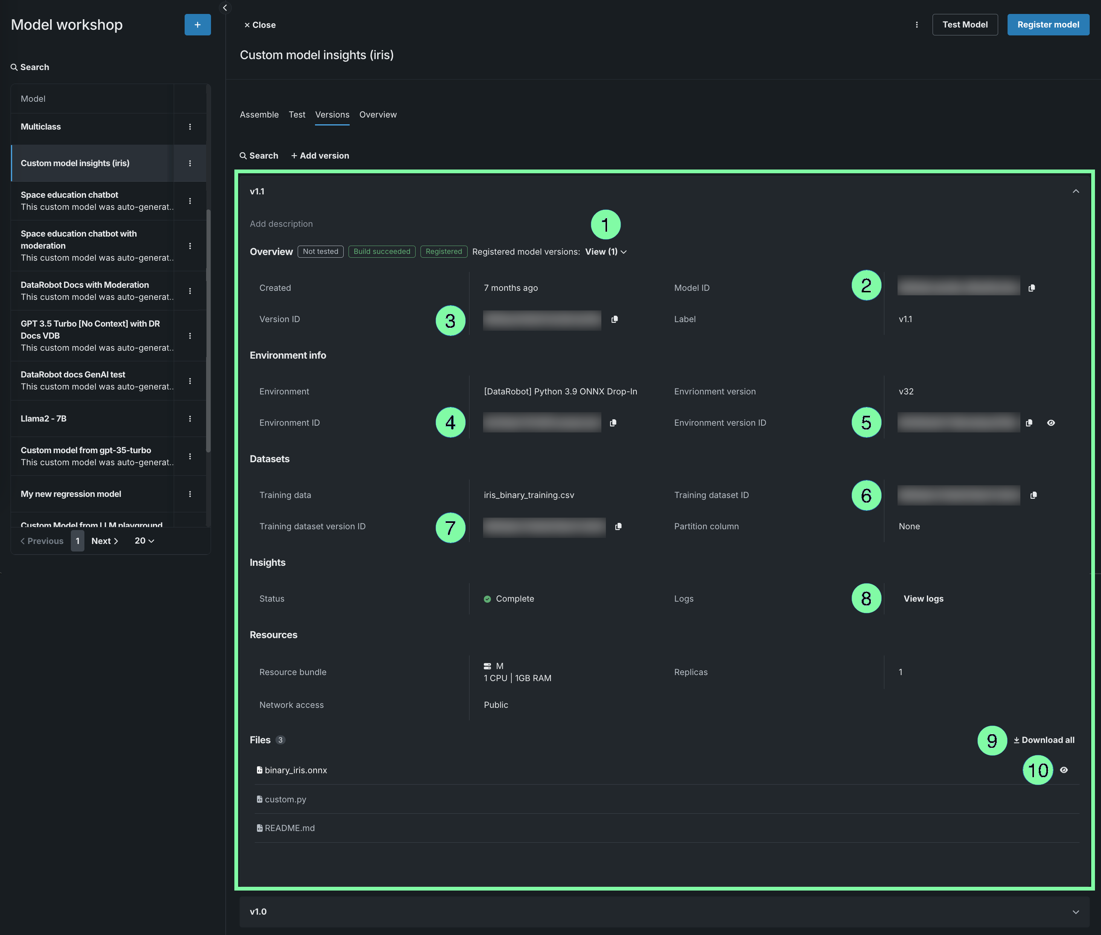View the Environment version ID eye icon
The height and width of the screenshot is (935, 1101).
pos(1051,422)
